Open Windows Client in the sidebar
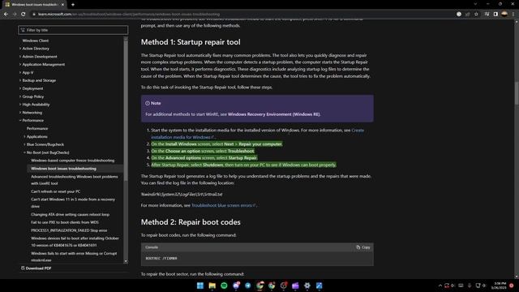Viewport: 519px width, 292px height. [36, 41]
